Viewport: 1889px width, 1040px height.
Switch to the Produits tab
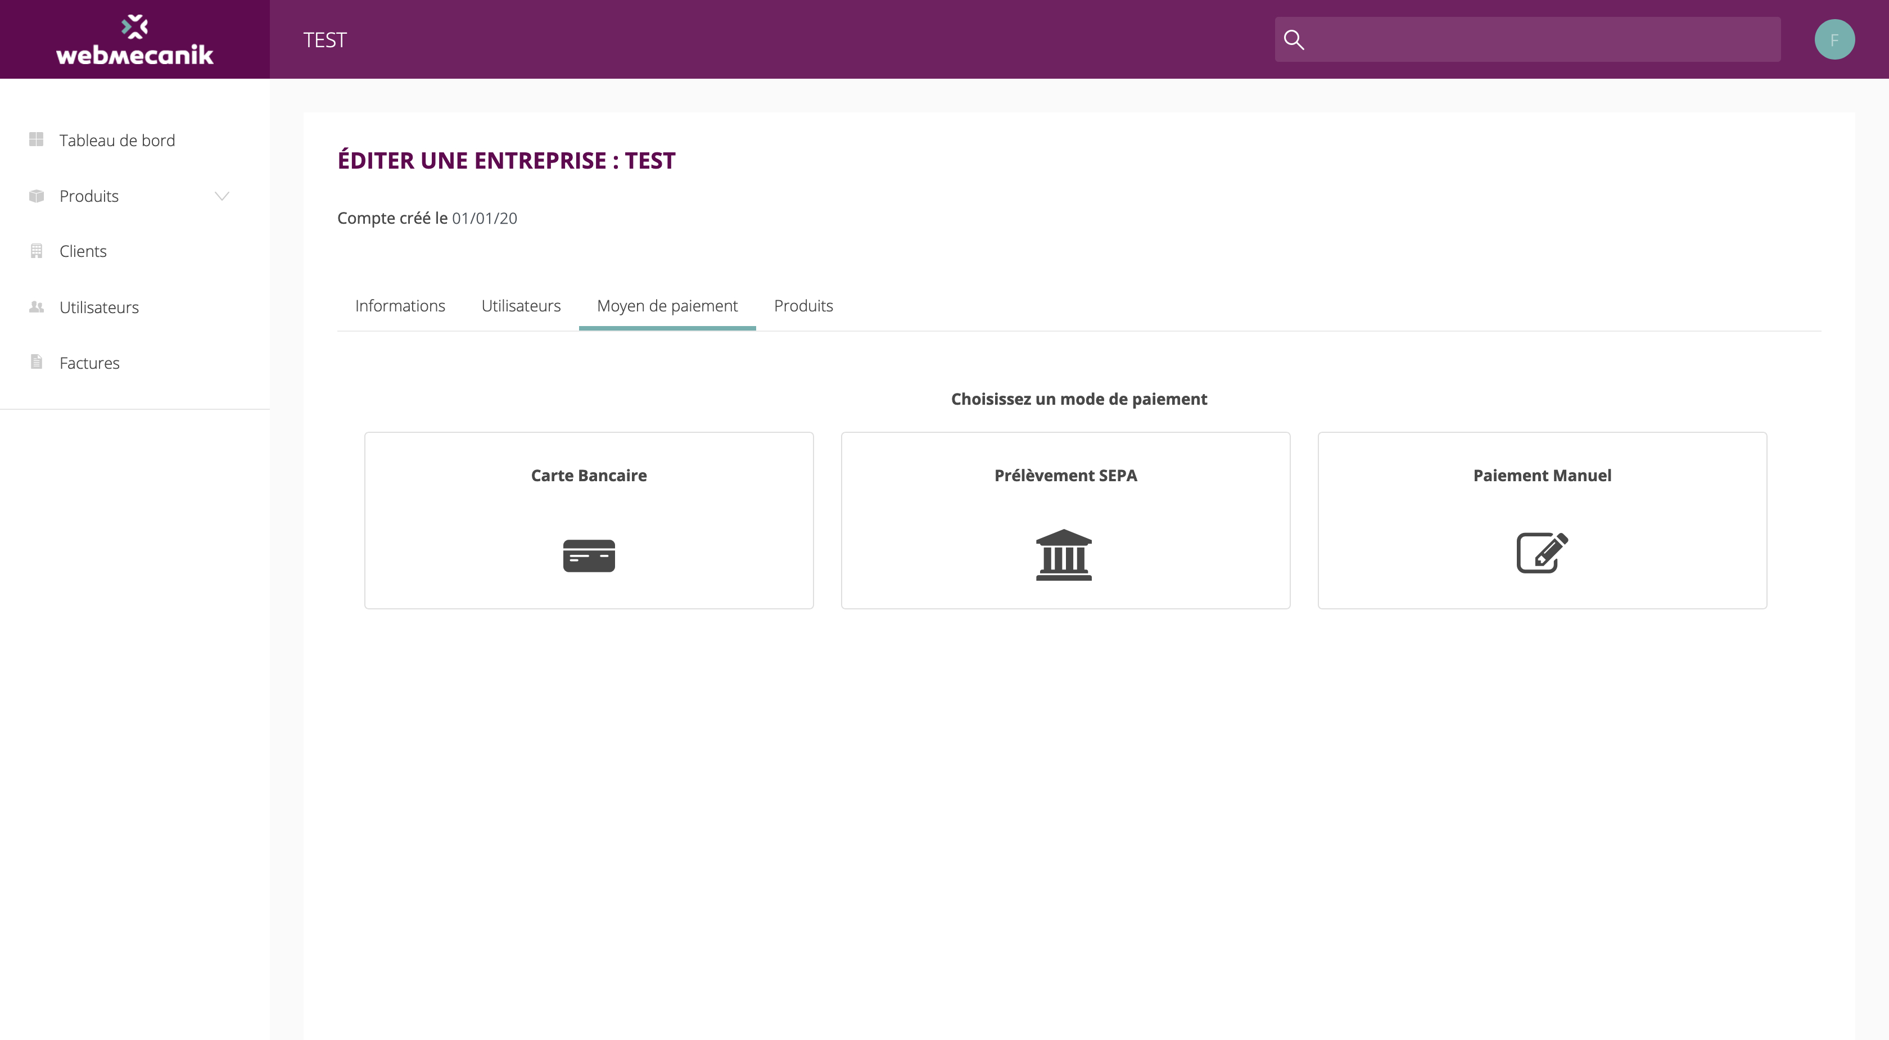tap(804, 306)
